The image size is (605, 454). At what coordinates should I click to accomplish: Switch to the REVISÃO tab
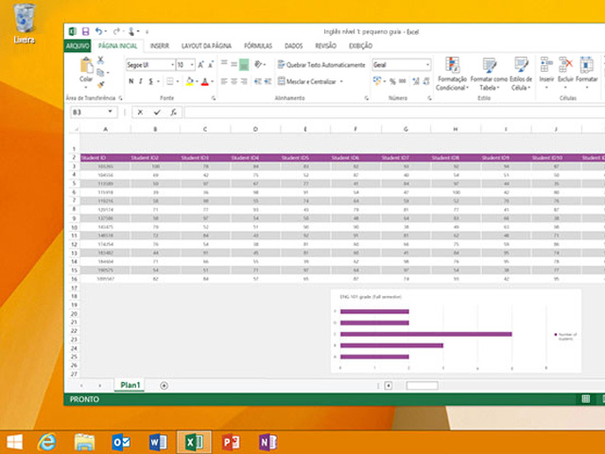point(325,46)
